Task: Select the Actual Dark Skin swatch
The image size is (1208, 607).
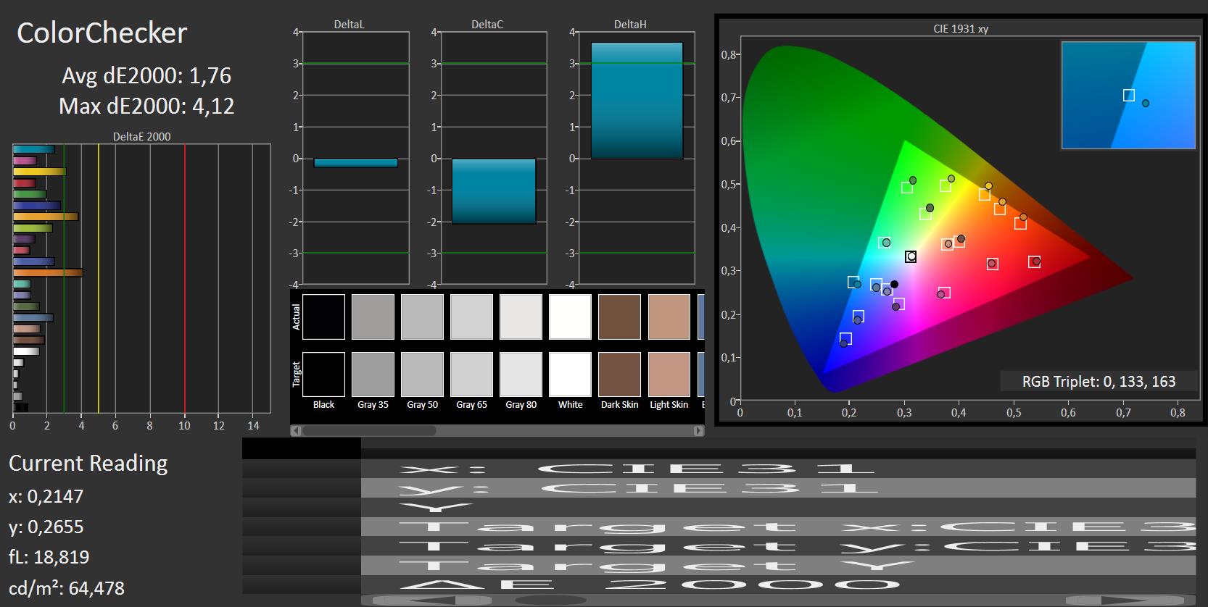Action: 619,317
